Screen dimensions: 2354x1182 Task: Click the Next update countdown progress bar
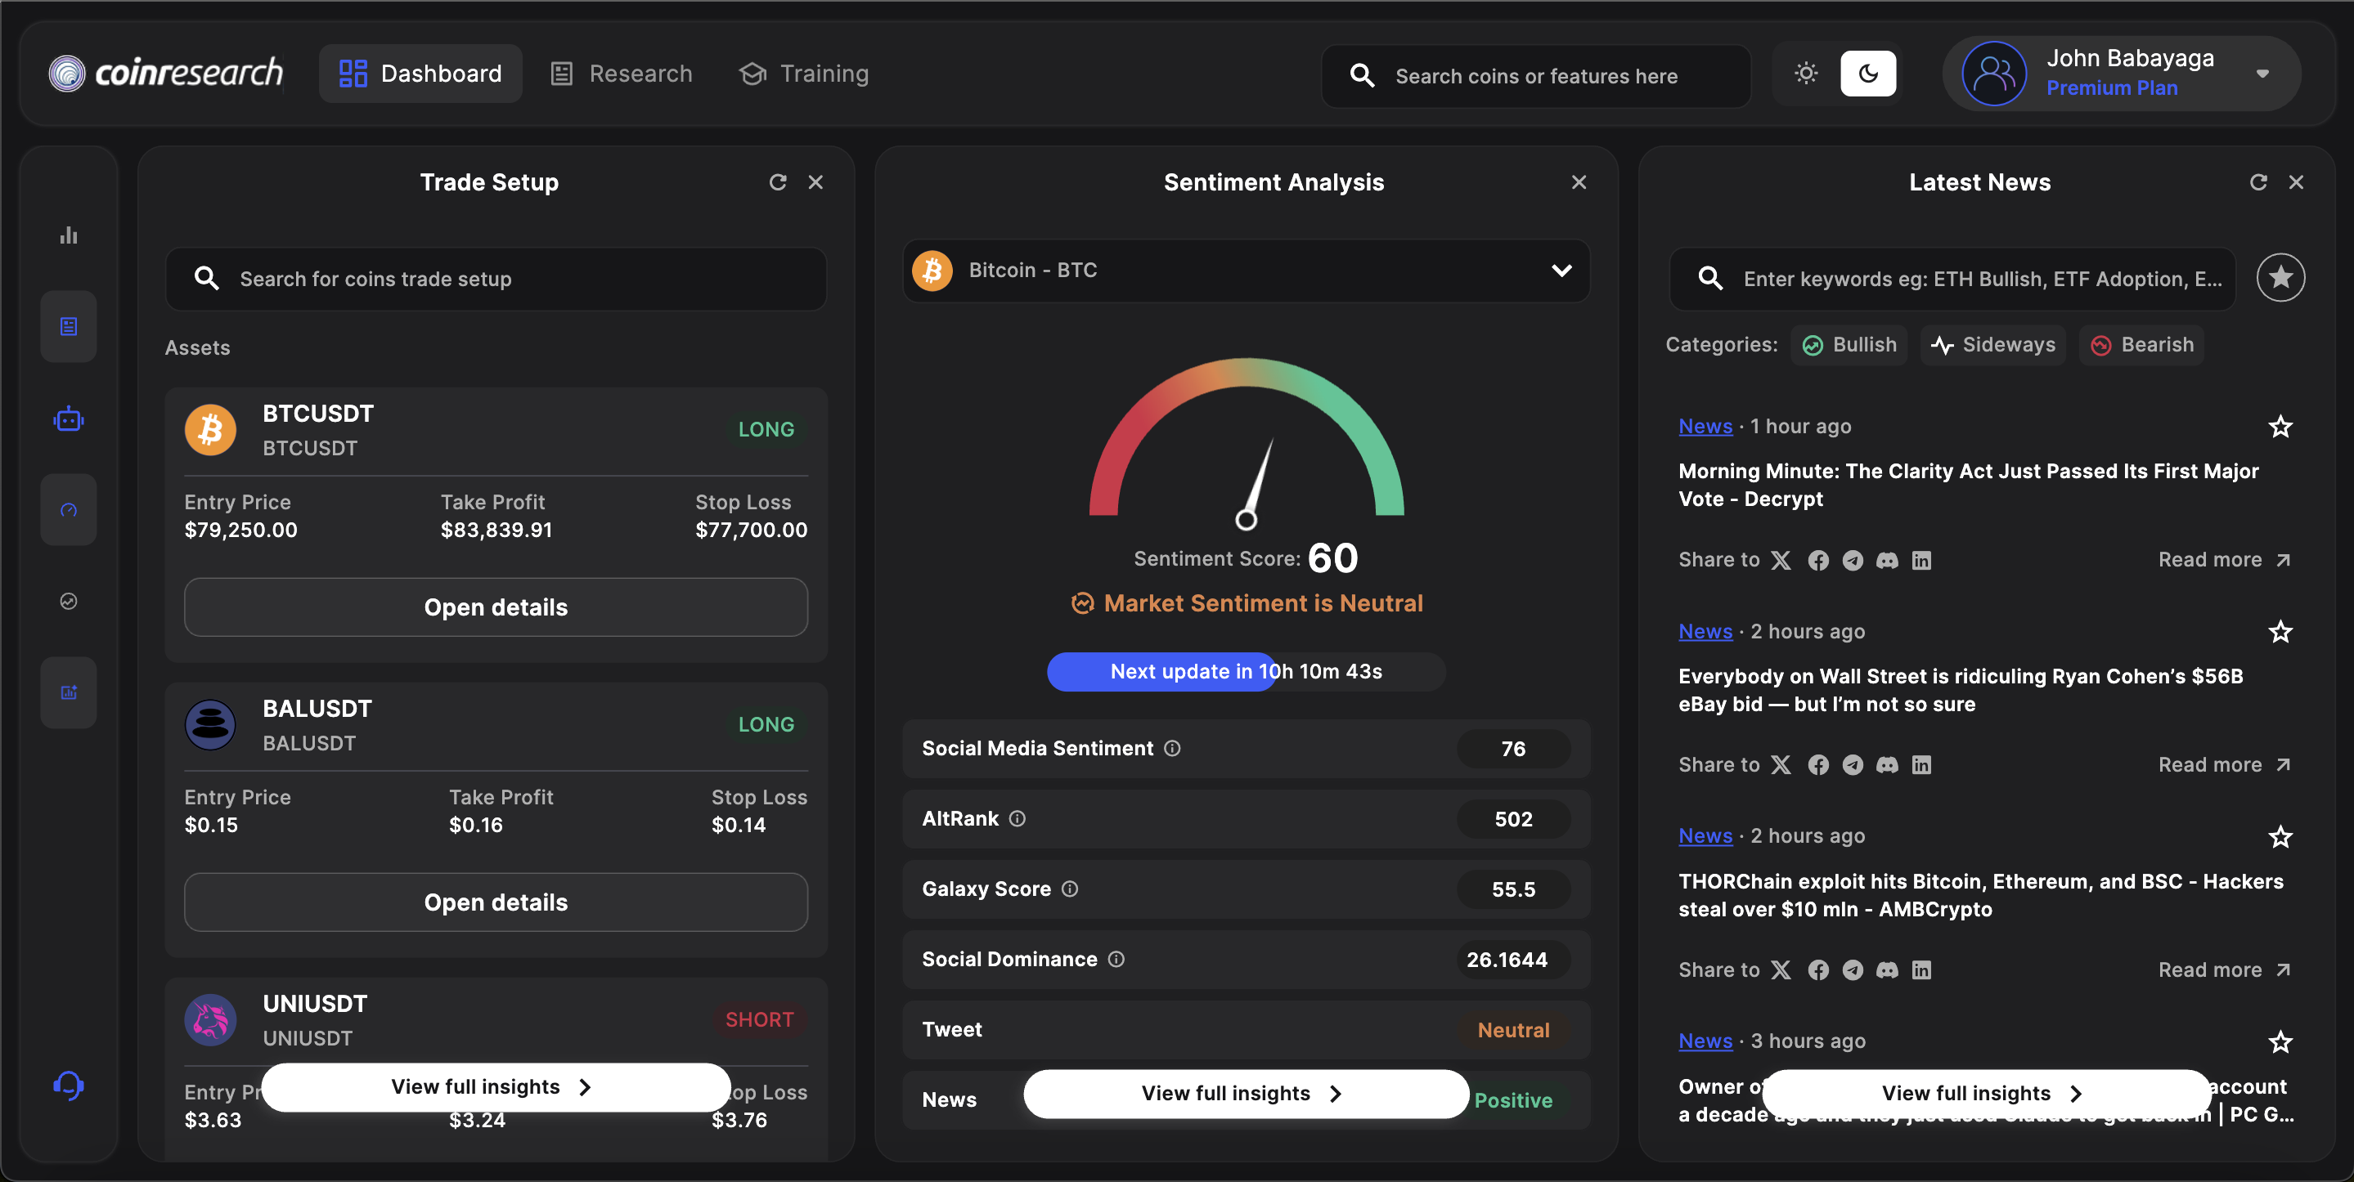point(1247,671)
